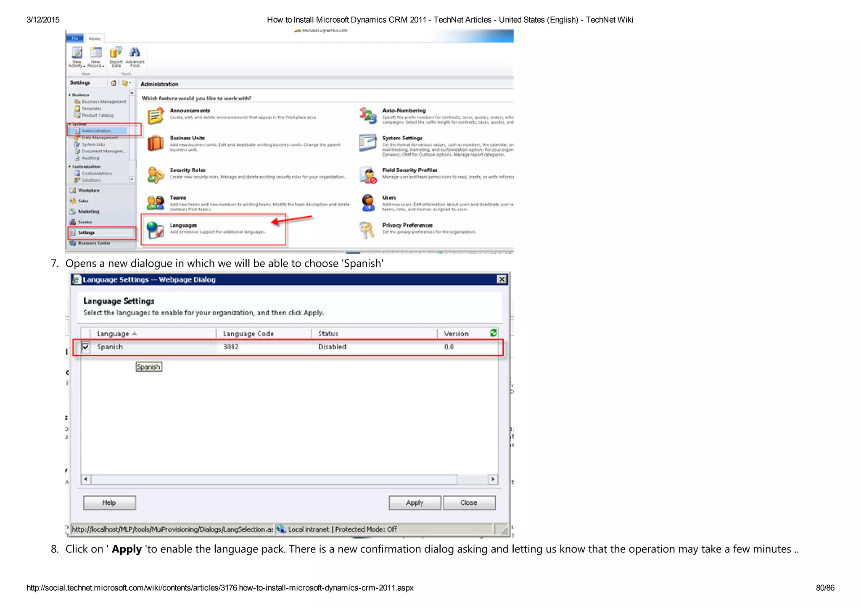Launch Advanced Find binoculars icon
The height and width of the screenshot is (608, 861).
135,52
